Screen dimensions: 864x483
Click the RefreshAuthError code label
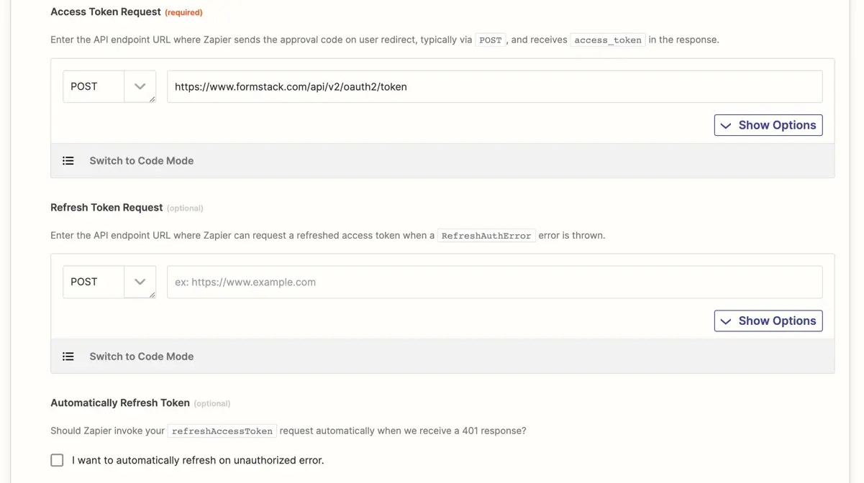click(486, 236)
